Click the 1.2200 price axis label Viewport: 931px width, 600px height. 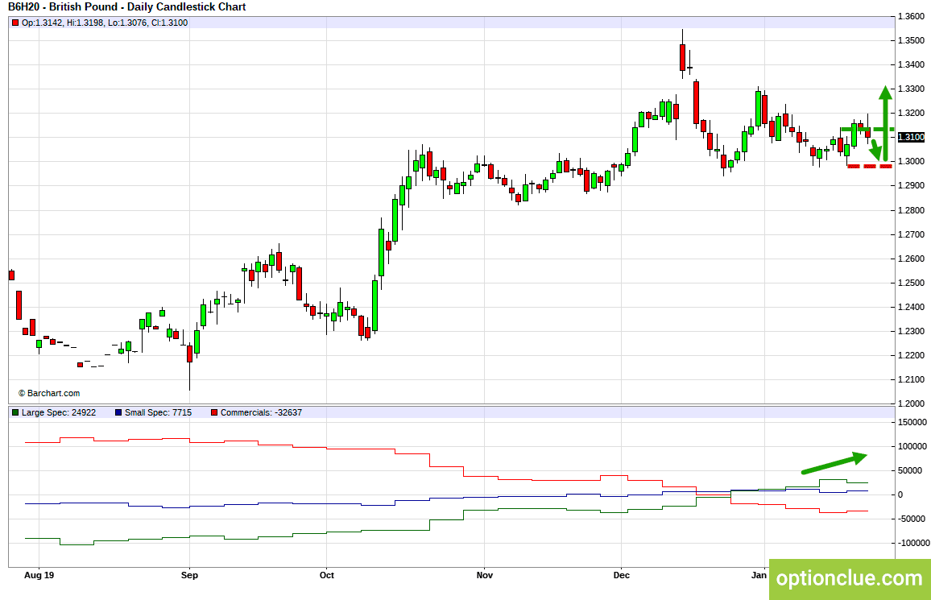(912, 355)
